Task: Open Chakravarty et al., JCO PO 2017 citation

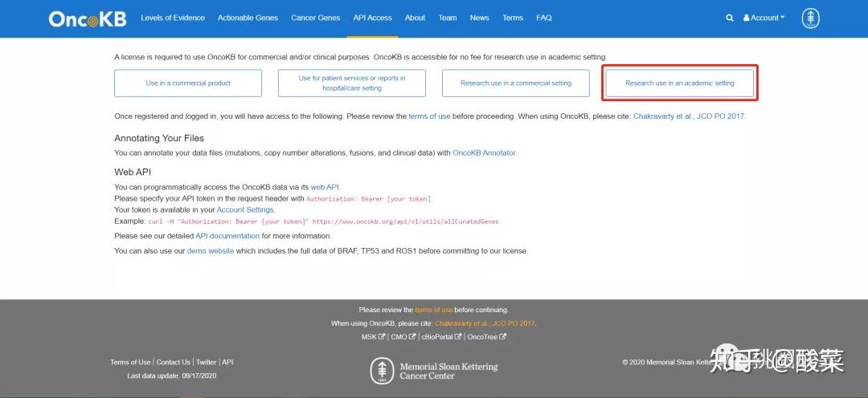Action: click(x=690, y=116)
